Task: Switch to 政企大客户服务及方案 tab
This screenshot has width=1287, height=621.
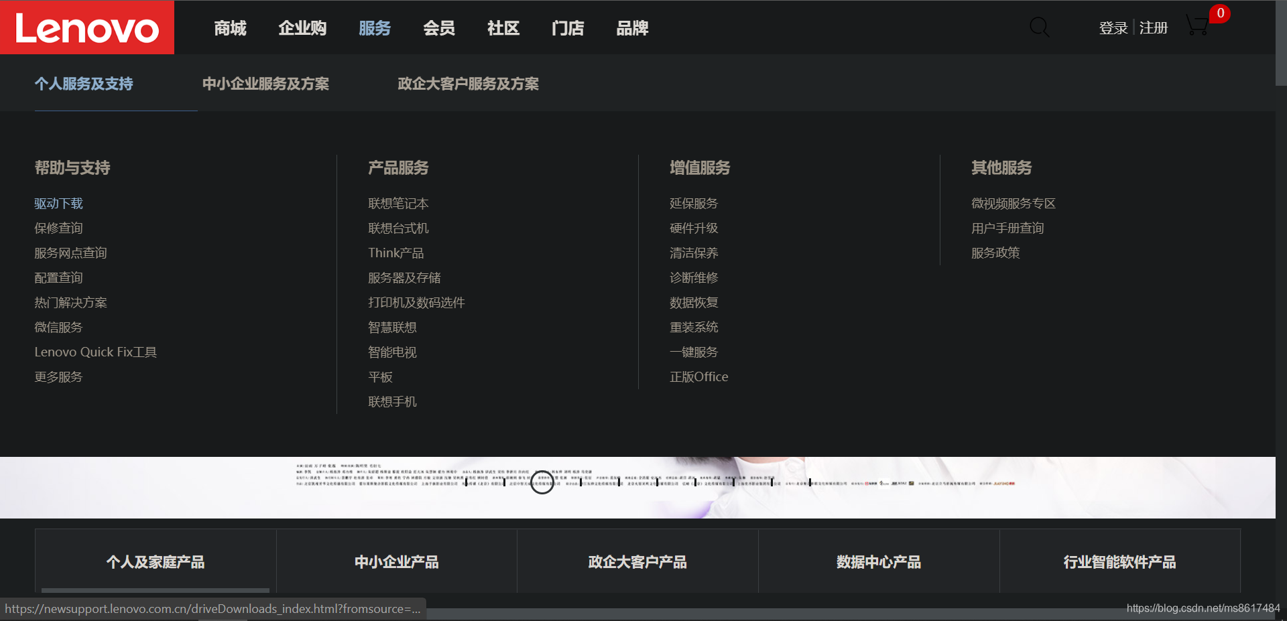Action: click(468, 84)
